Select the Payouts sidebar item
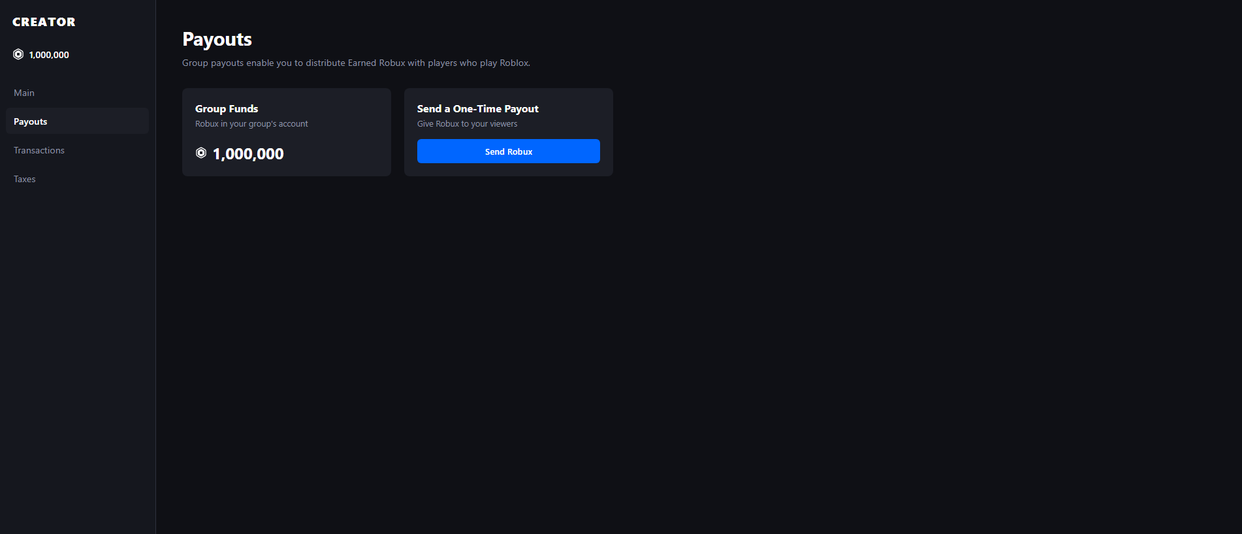 click(77, 121)
